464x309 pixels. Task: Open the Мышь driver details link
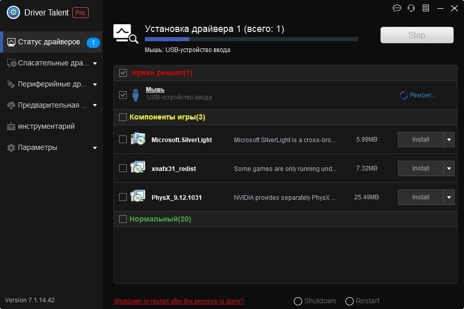155,89
